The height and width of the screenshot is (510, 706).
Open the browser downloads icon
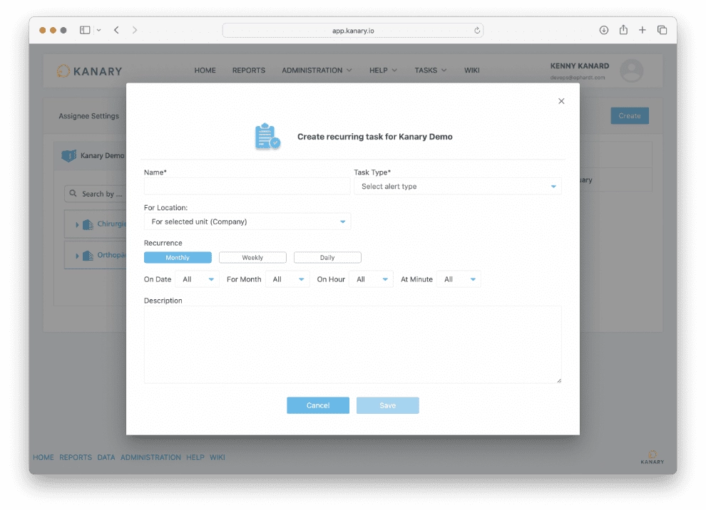[x=604, y=30]
